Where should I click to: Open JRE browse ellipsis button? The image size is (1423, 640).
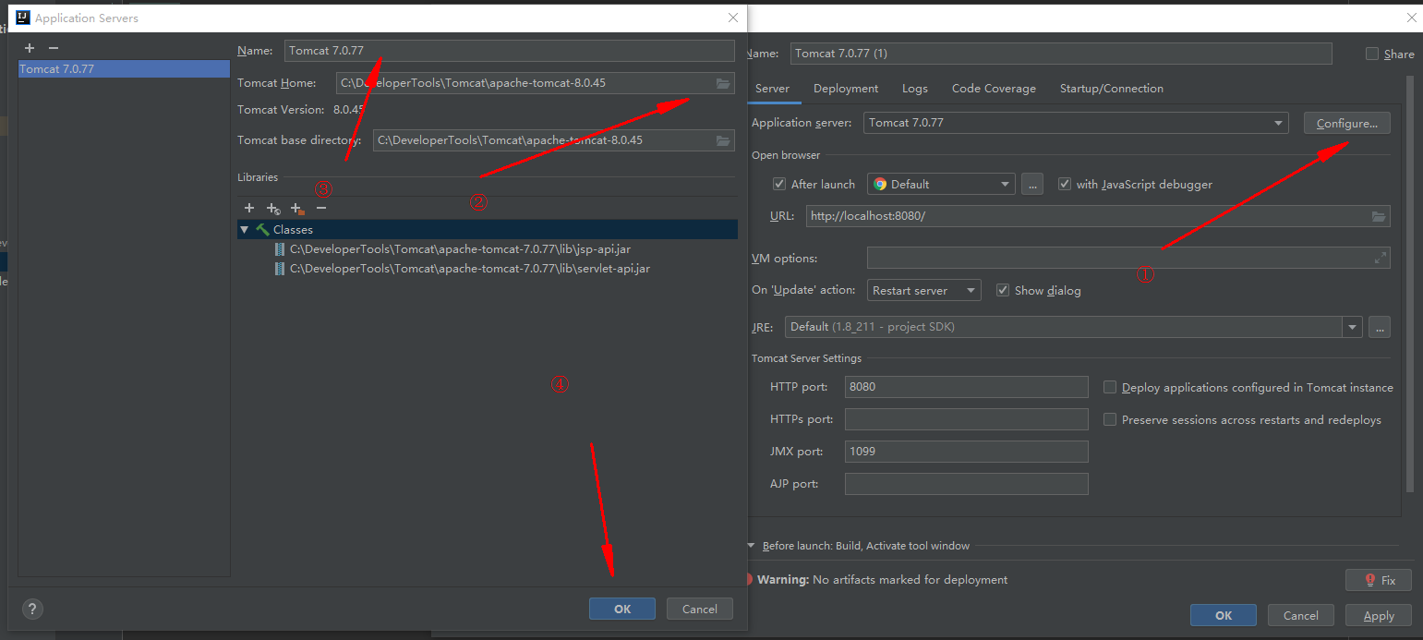click(x=1380, y=327)
